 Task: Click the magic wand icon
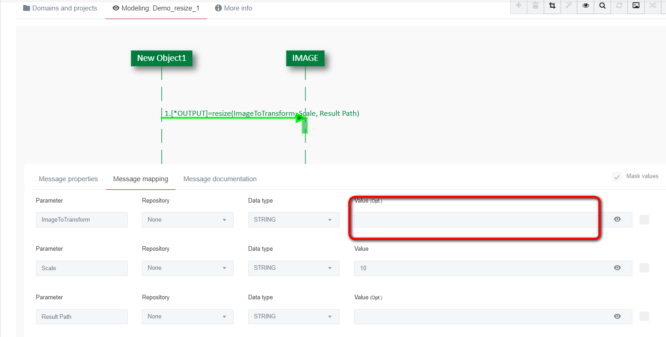click(x=569, y=6)
